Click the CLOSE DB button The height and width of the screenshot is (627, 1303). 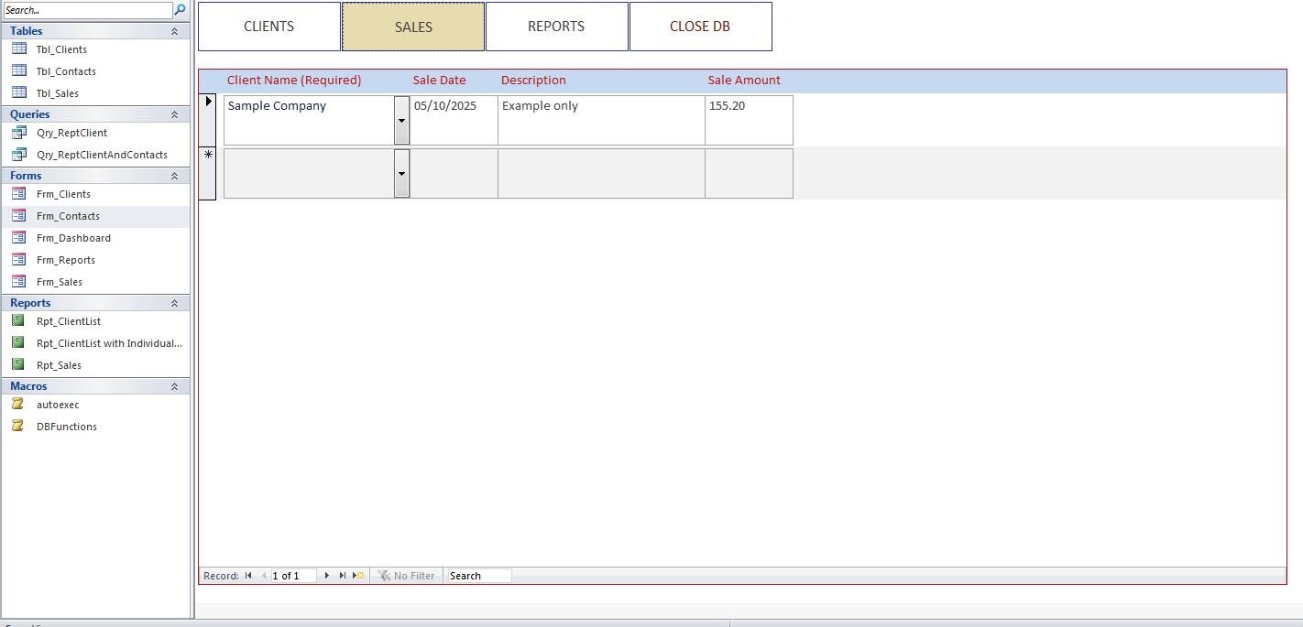click(x=701, y=27)
